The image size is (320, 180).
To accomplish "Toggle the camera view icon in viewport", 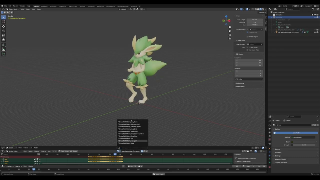I will [x=230, y=35].
